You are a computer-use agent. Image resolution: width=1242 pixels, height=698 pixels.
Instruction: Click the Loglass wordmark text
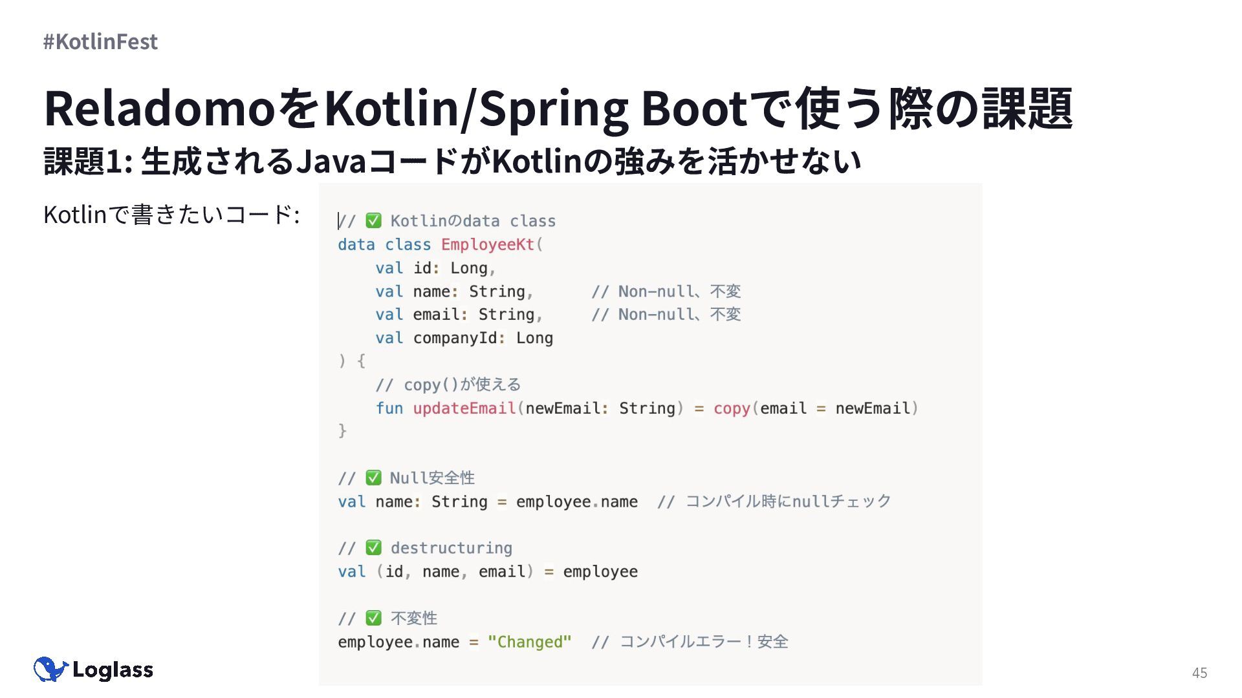(113, 670)
